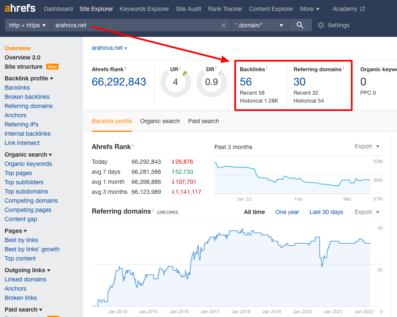Screen dimensions: 397x317
Task: Click the LIVE LINKS badge
Action: tap(168, 212)
